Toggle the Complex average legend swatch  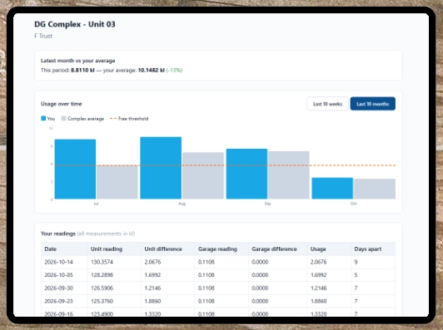click(63, 119)
